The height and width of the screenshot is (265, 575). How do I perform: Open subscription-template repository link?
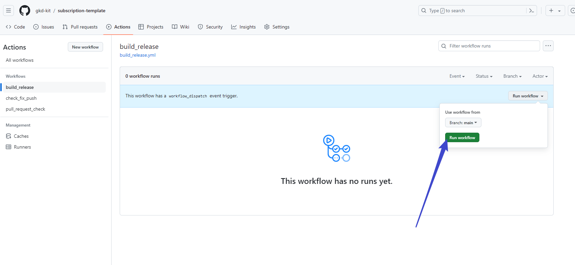tap(81, 11)
